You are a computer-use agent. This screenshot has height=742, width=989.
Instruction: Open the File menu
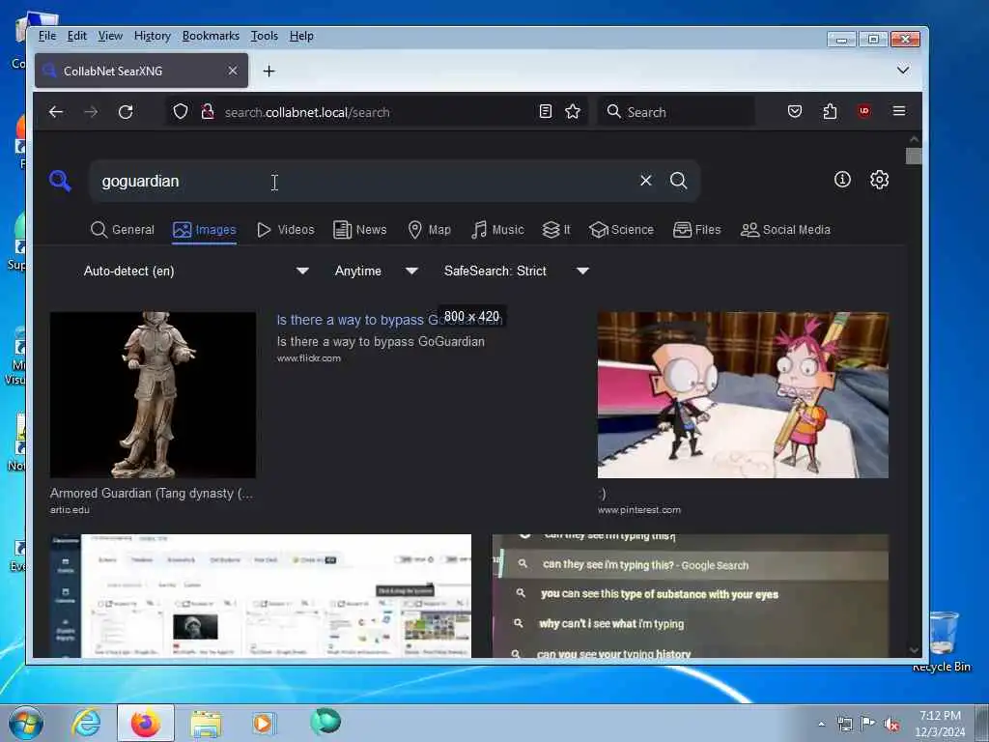47,36
